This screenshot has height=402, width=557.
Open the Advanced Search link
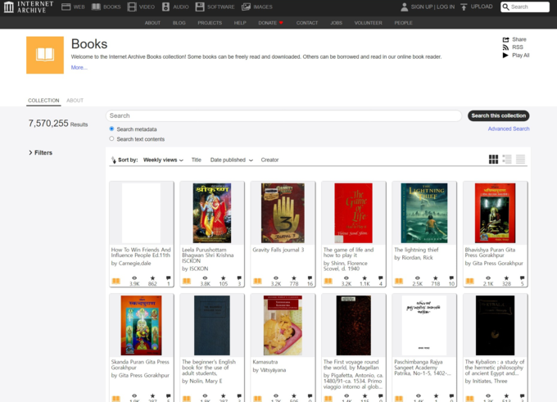(509, 129)
